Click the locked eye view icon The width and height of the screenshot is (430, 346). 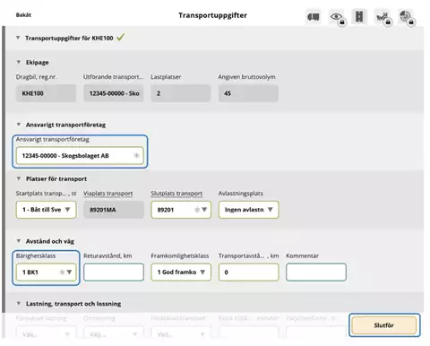[338, 17]
